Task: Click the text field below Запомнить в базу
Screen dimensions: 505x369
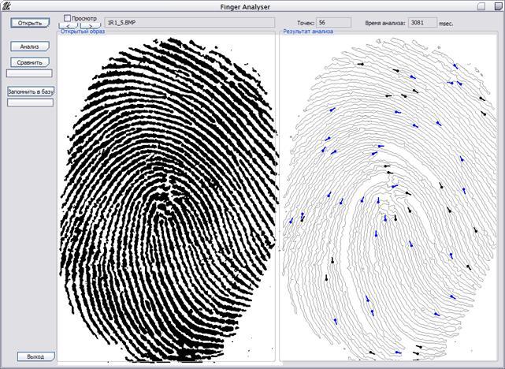Action: coord(31,102)
